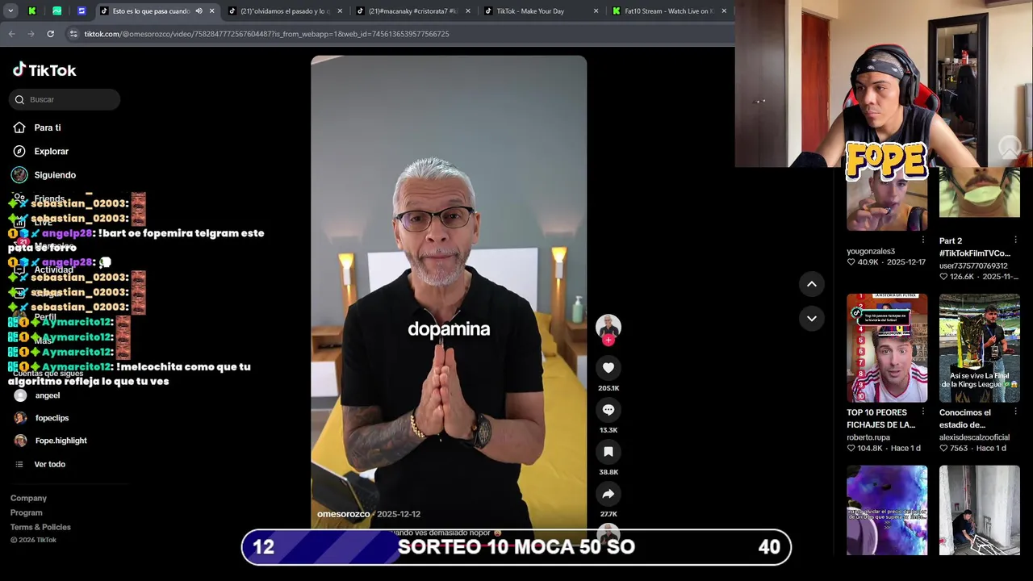Switch to the '#macanaky #cristorata7' tab
Screen dimensions: 1033x581
tap(412, 11)
